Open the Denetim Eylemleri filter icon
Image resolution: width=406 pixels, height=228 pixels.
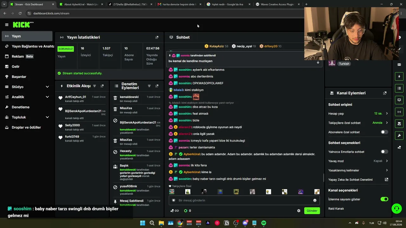pyautogui.click(x=149, y=86)
